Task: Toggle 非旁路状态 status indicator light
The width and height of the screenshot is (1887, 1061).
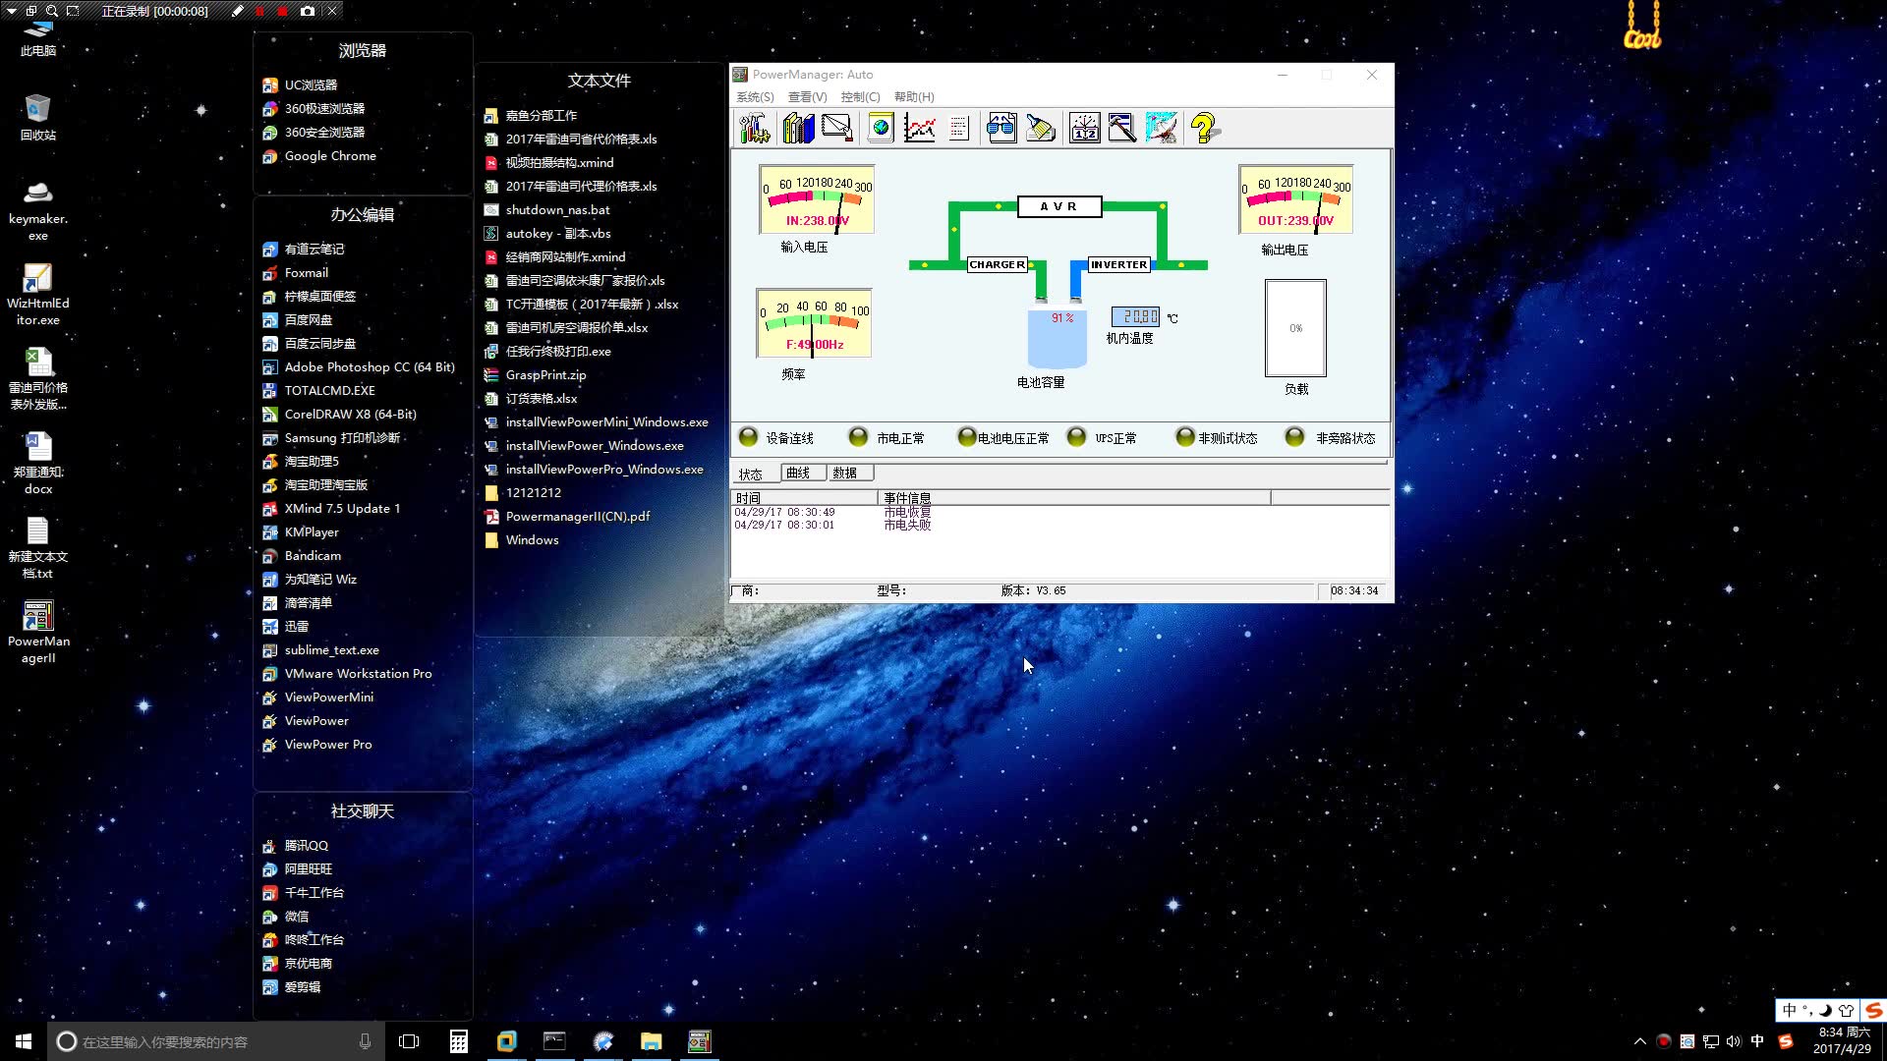Action: [x=1293, y=436]
